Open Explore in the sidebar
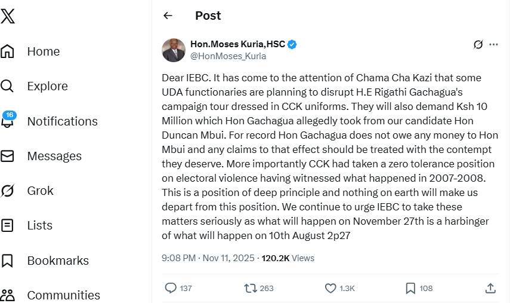525x303 pixels. pyautogui.click(x=47, y=86)
